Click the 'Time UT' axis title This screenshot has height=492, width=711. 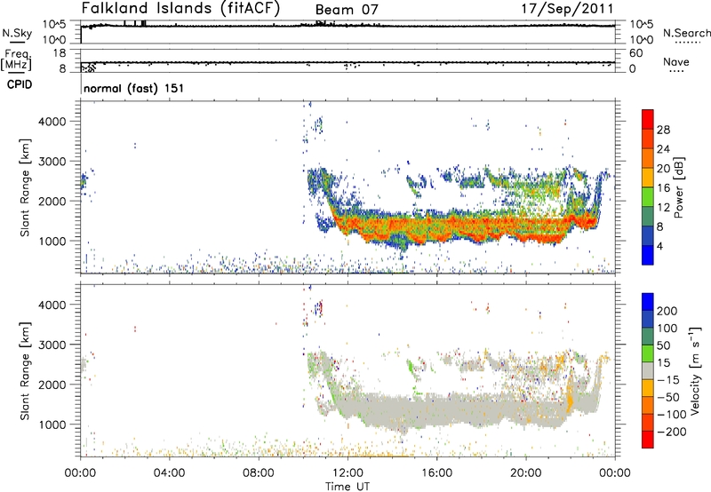pyautogui.click(x=348, y=486)
